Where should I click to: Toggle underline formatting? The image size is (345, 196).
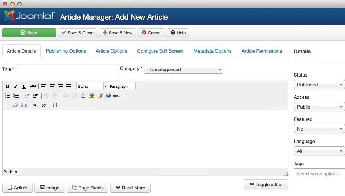click(24, 86)
